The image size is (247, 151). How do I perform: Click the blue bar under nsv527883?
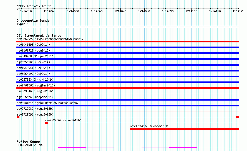(x=128, y=82)
